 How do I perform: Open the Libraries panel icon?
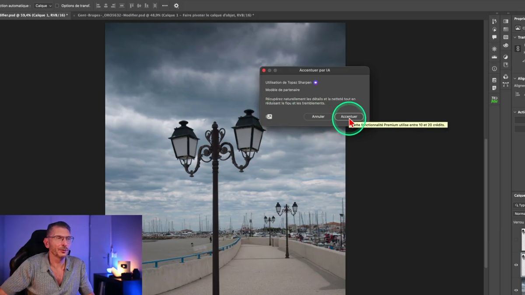pos(494,80)
